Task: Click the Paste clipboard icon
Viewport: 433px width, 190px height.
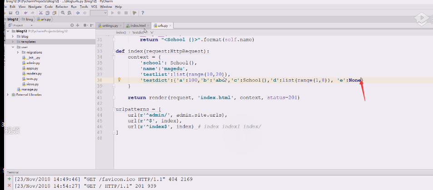Action: [x=55, y=13]
